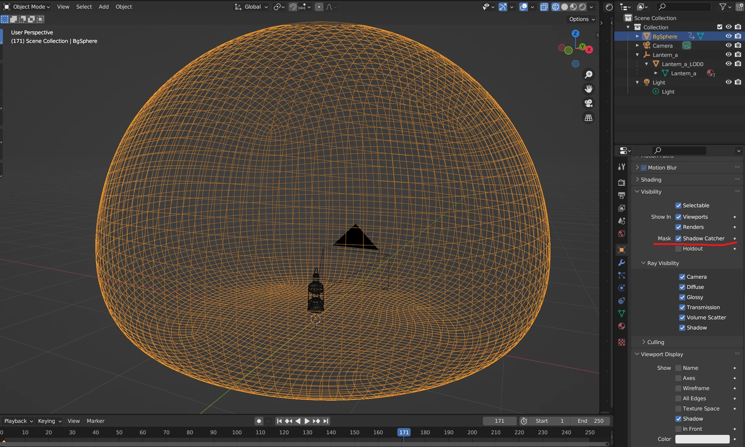Enable the Holdout checkbox

[x=678, y=249]
